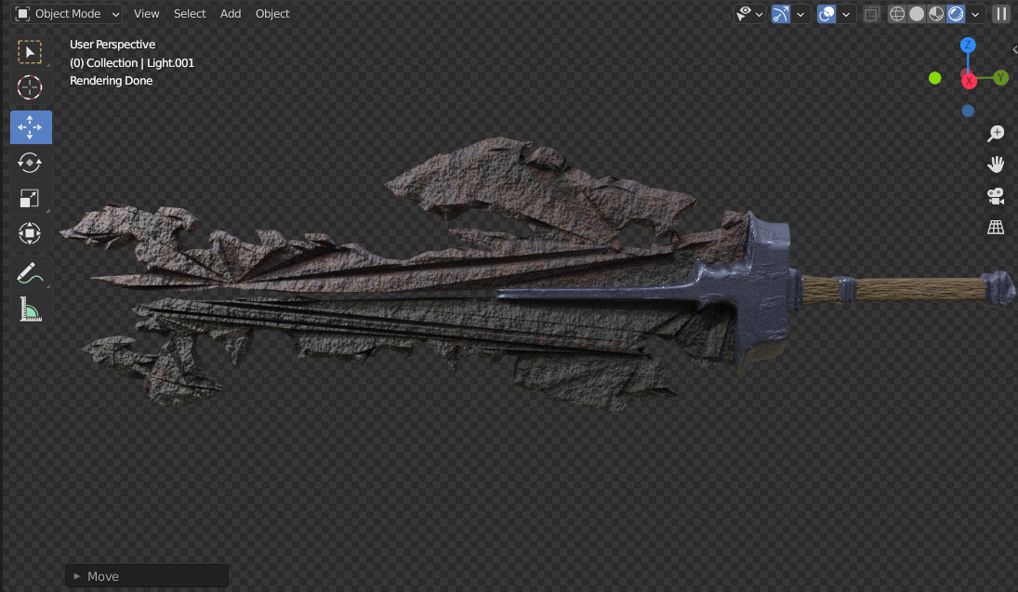
Task: Click the hand icon to pan the view
Action: click(995, 164)
